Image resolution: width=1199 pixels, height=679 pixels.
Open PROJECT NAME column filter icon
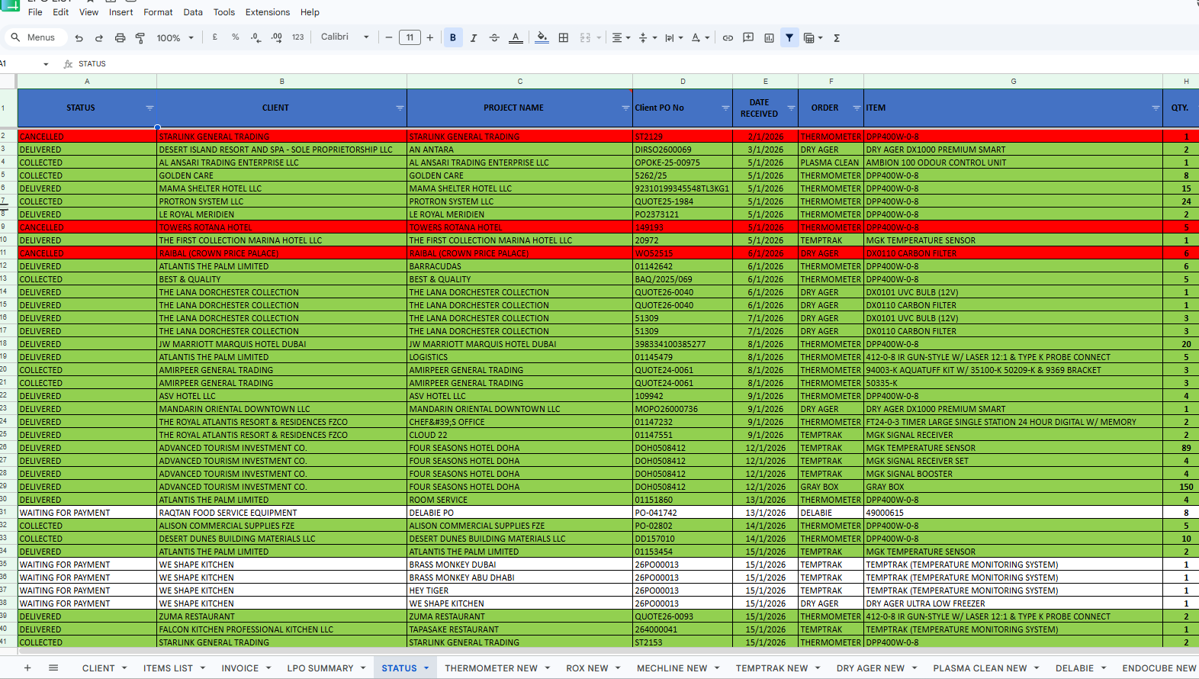[625, 108]
